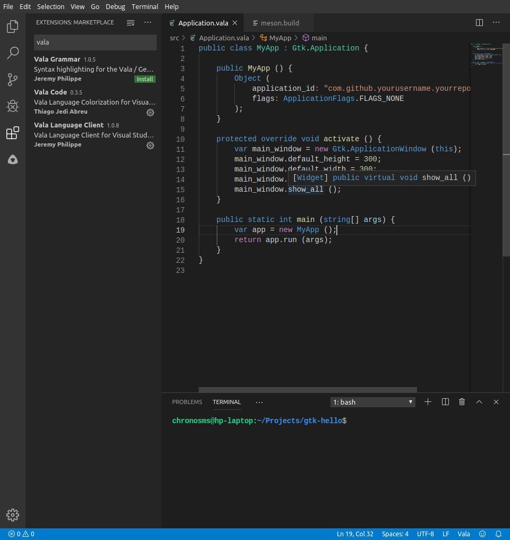The height and width of the screenshot is (540, 510).
Task: Open the Manage gear in the activity bar
Action: [13, 515]
